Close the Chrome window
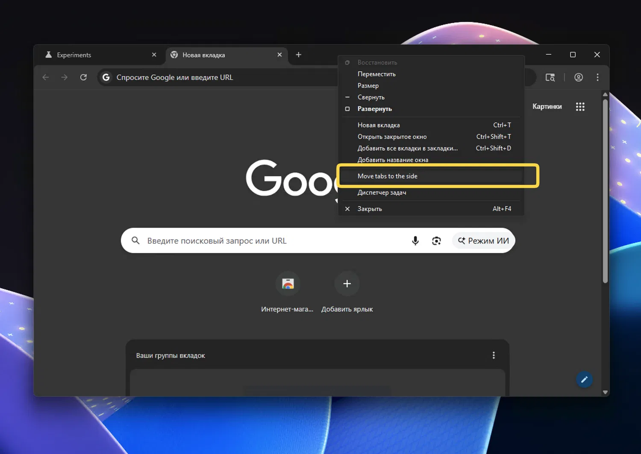This screenshot has height=454, width=641. point(597,55)
